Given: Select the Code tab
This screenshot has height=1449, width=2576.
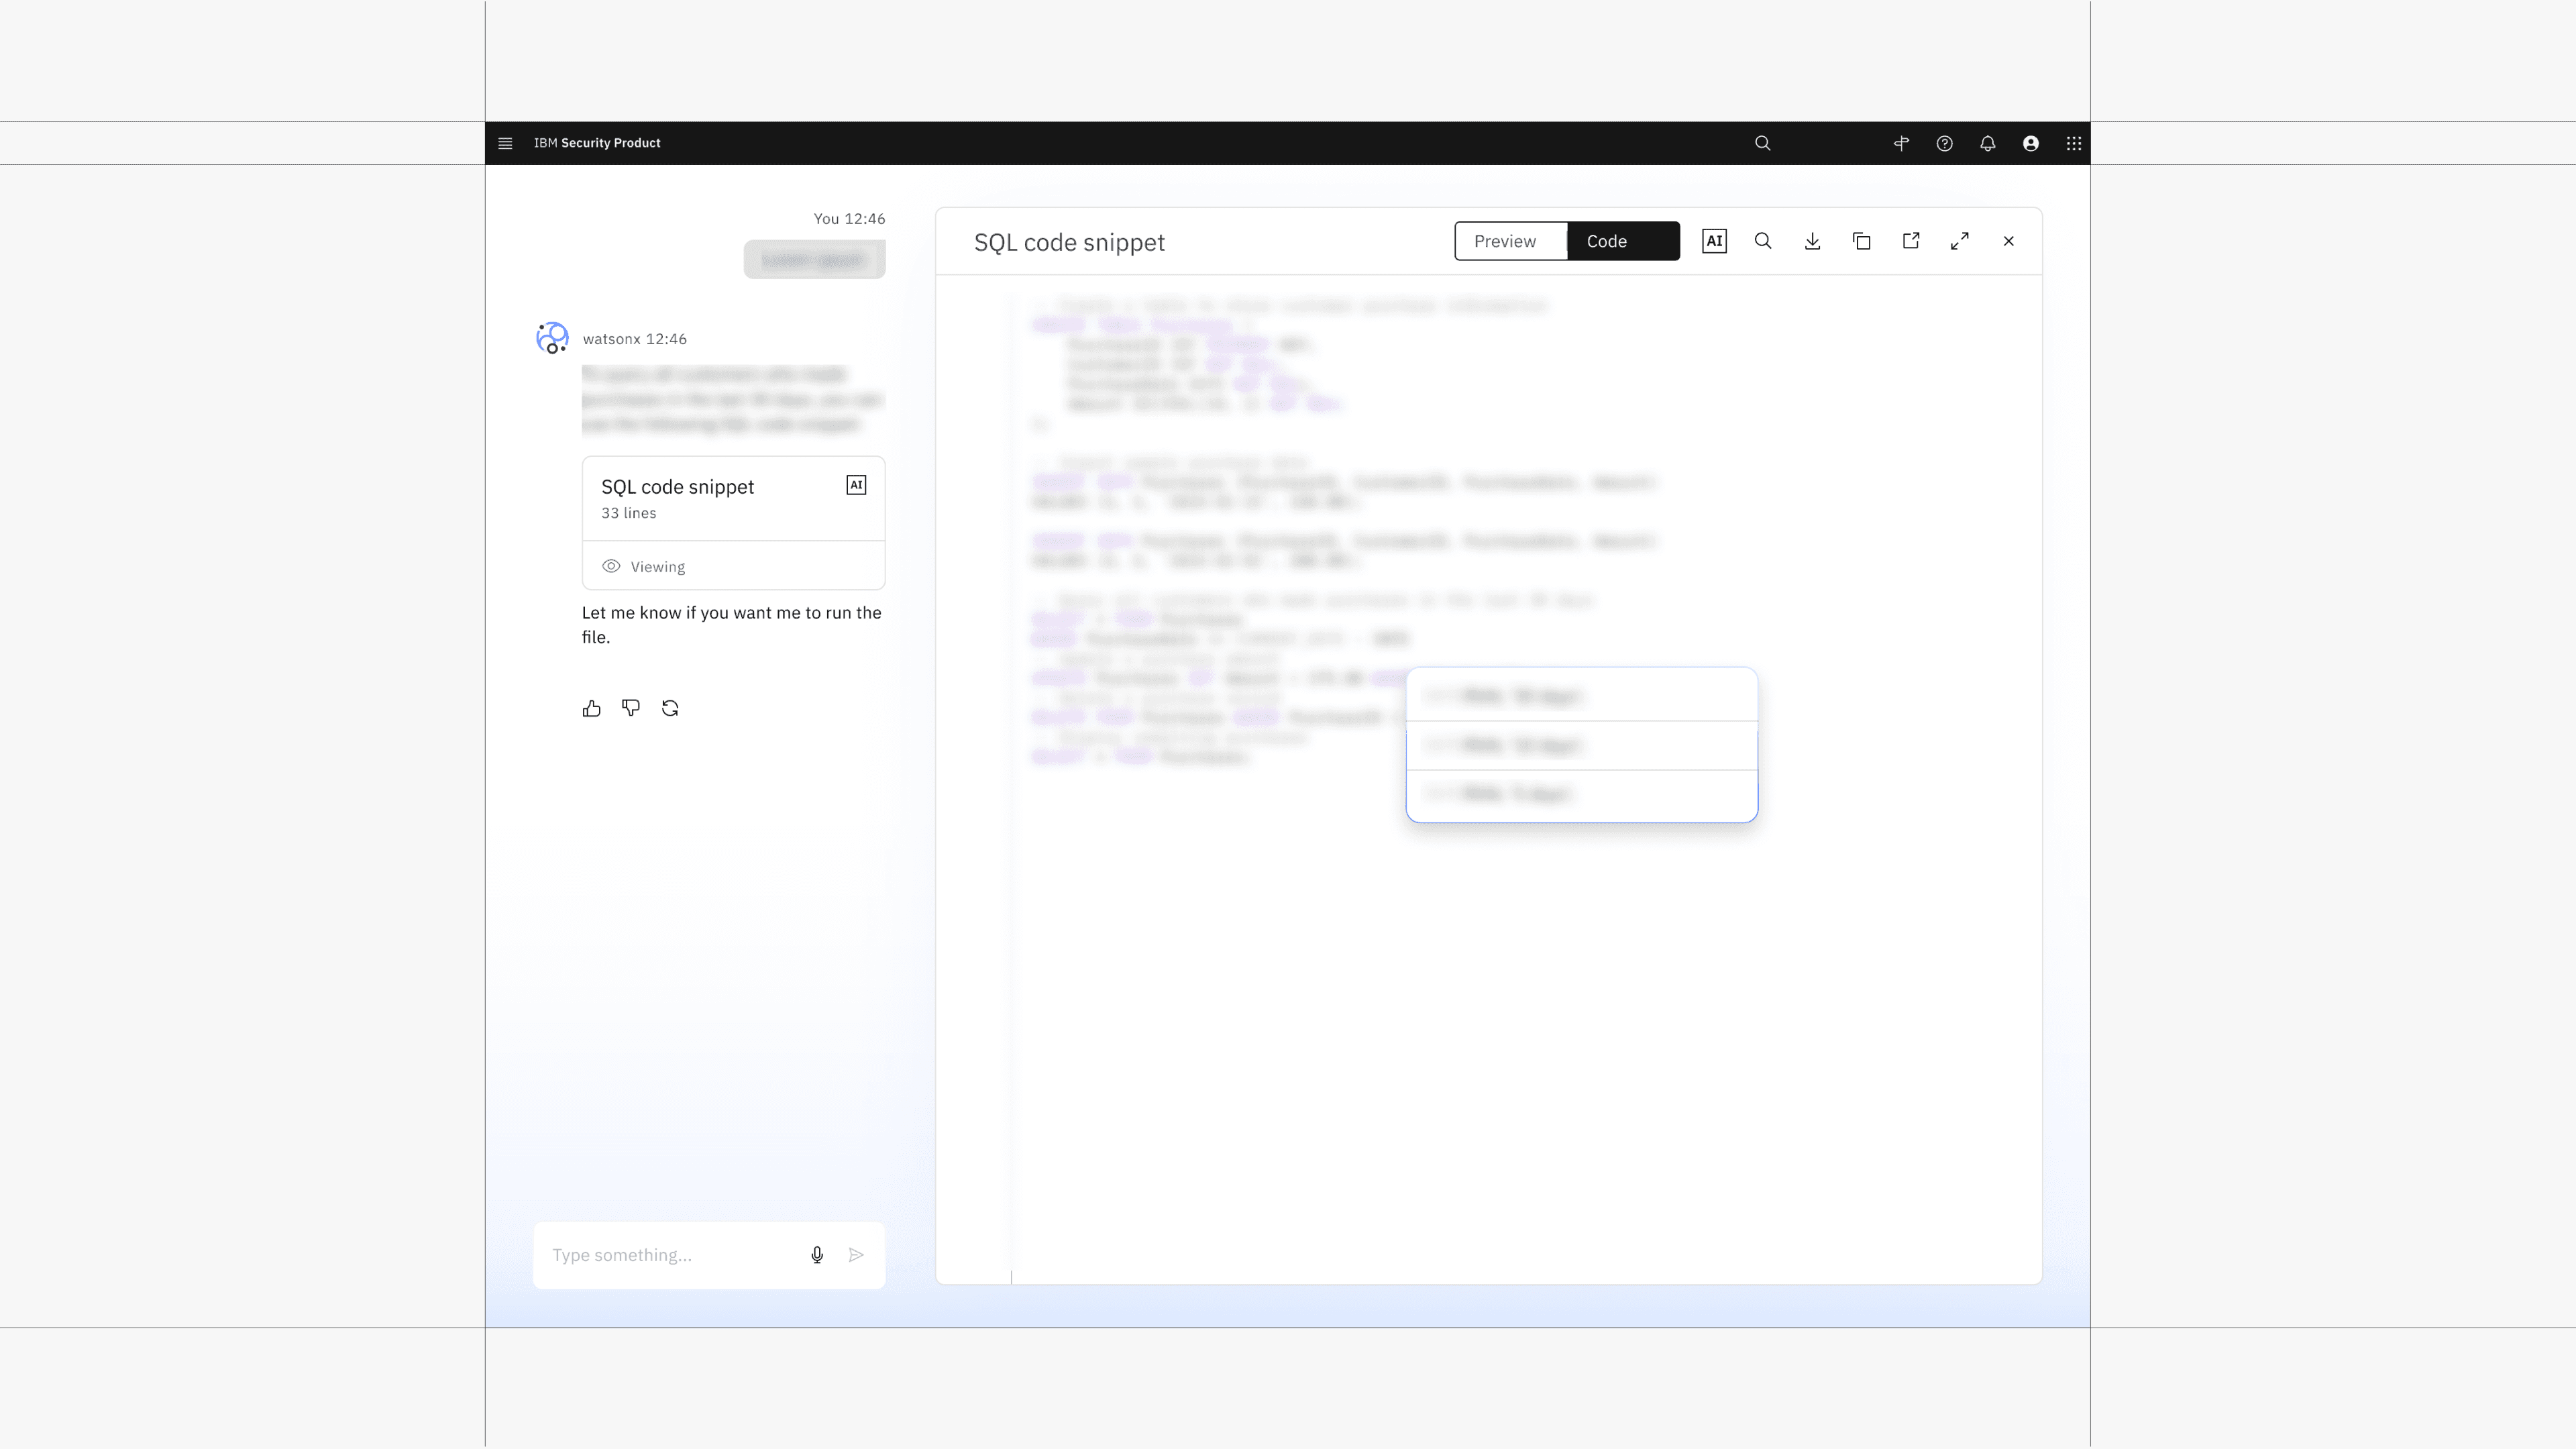Looking at the screenshot, I should tap(1622, 241).
